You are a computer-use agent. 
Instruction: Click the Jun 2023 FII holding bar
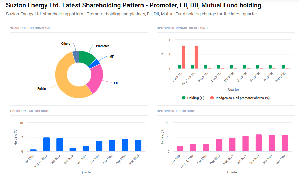(x=180, y=149)
